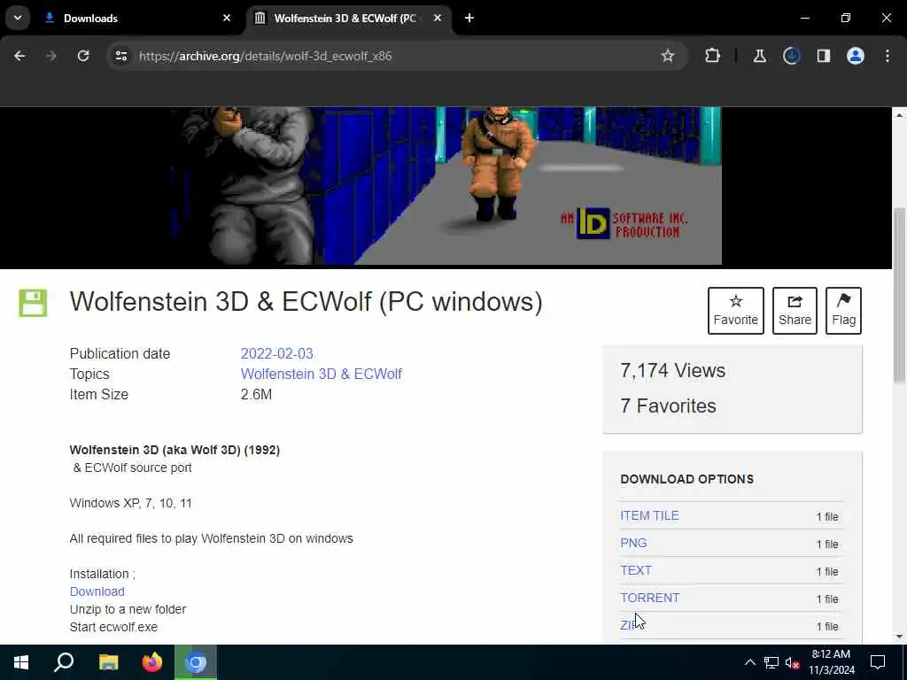Click the Download link under Installation
Image resolution: width=907 pixels, height=680 pixels.
97,591
